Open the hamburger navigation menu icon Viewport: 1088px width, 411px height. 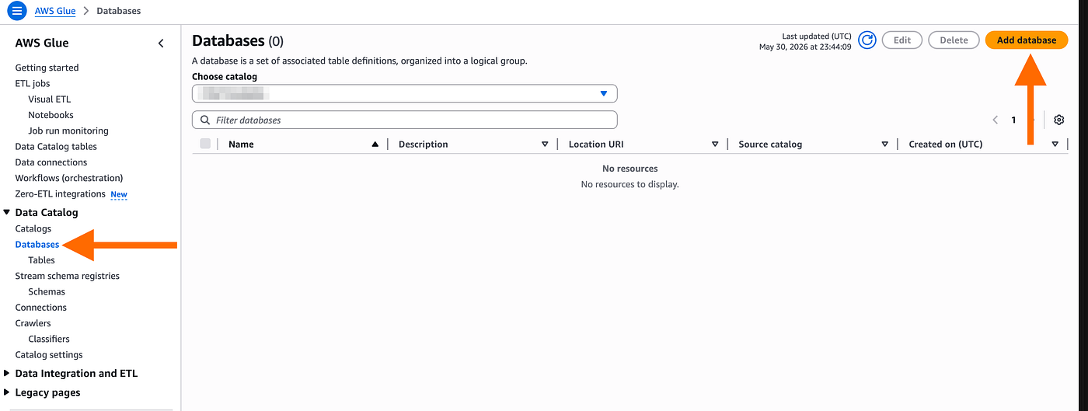point(17,12)
